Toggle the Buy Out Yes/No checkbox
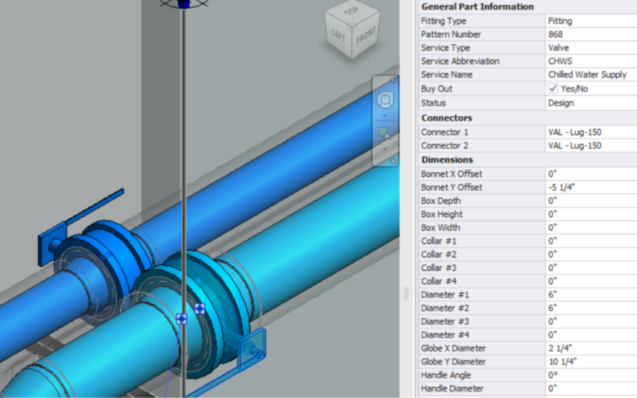637x398 pixels. tap(553, 89)
